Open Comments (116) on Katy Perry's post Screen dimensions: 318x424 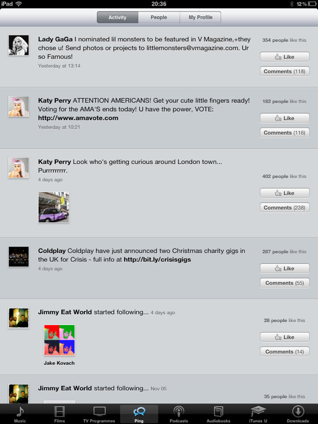tap(285, 133)
